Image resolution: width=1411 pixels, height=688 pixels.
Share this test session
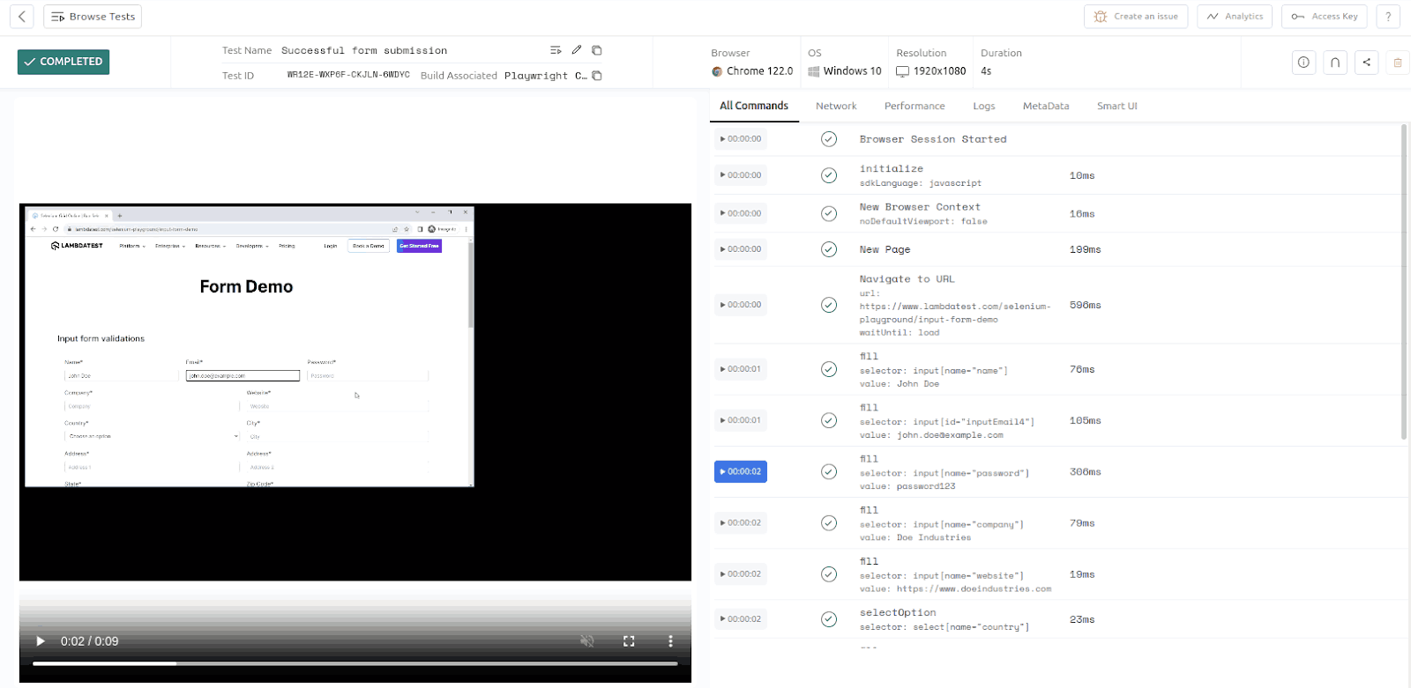1367,62
